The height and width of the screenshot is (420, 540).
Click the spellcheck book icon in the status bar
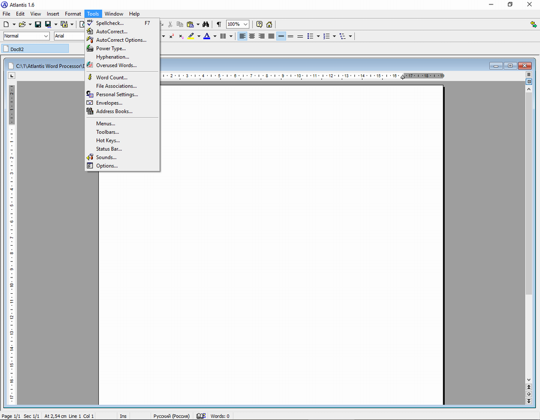(201, 416)
